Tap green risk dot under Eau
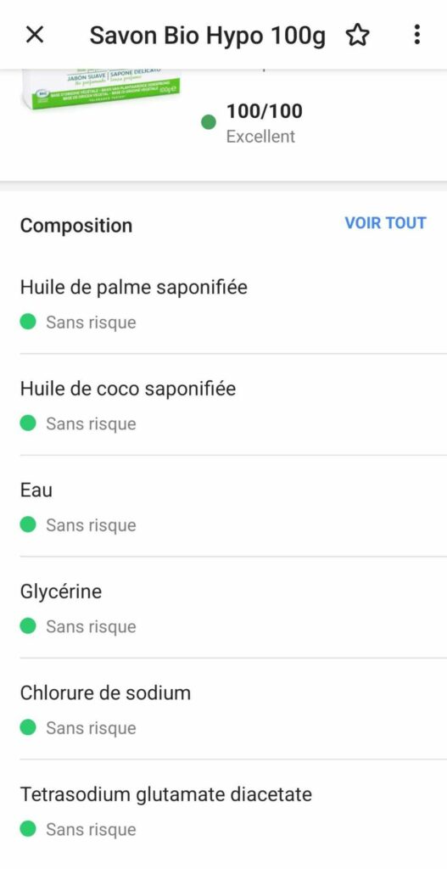The width and height of the screenshot is (447, 869). pos(28,524)
